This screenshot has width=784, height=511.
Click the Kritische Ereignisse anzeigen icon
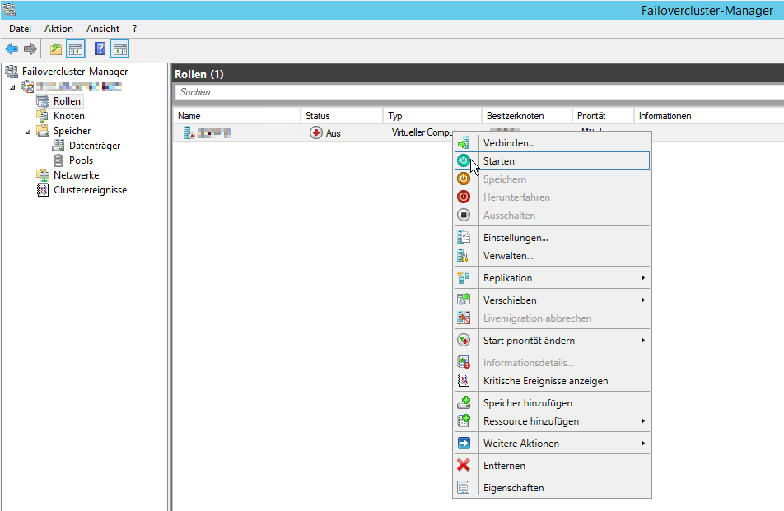(464, 381)
